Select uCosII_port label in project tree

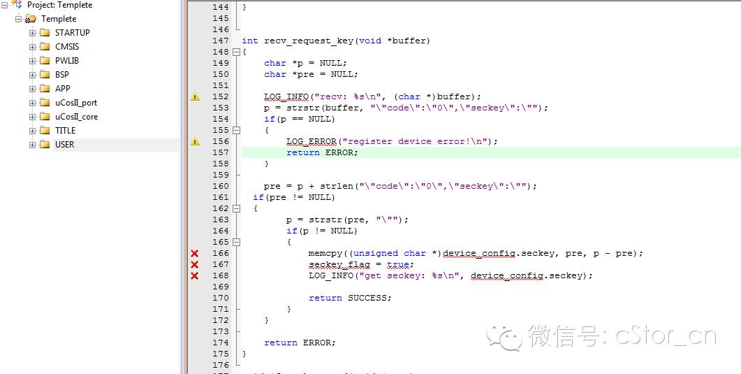click(76, 103)
